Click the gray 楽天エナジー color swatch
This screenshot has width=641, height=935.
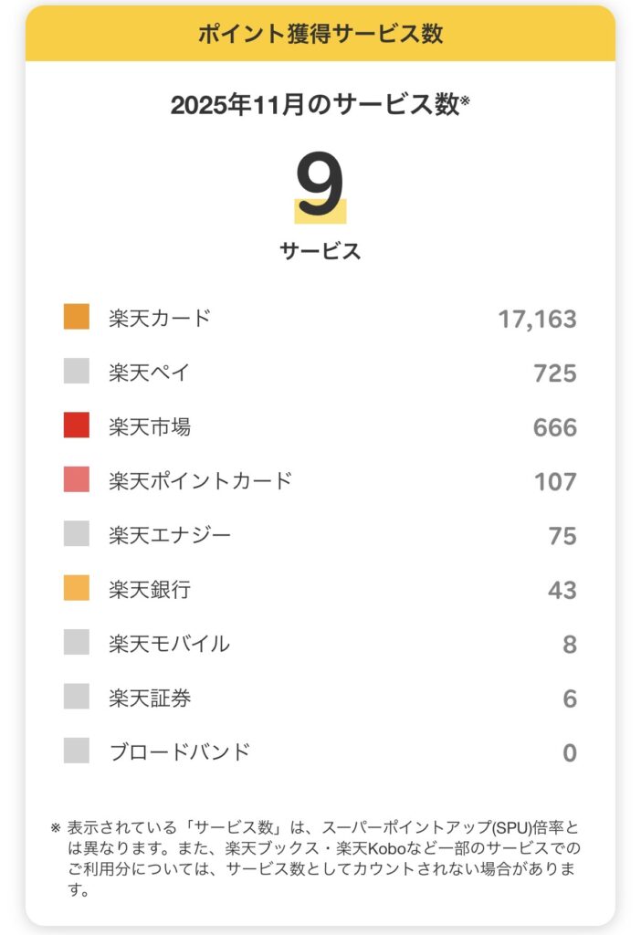pos(77,534)
